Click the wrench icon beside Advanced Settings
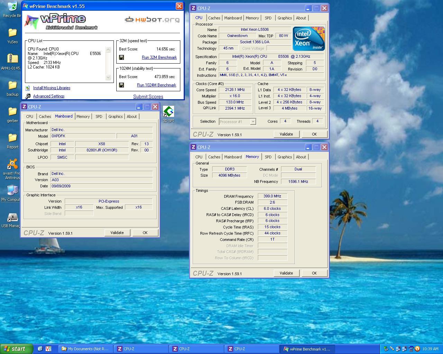Viewport: 443px width, 354px height. point(28,96)
